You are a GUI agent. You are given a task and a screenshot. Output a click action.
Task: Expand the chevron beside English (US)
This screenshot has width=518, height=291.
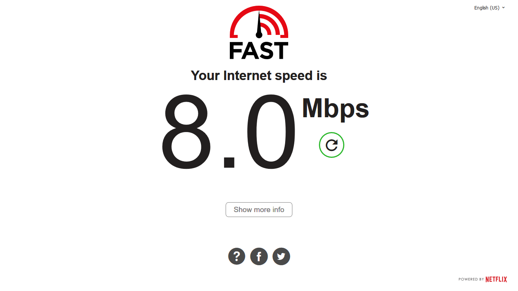point(504,7)
